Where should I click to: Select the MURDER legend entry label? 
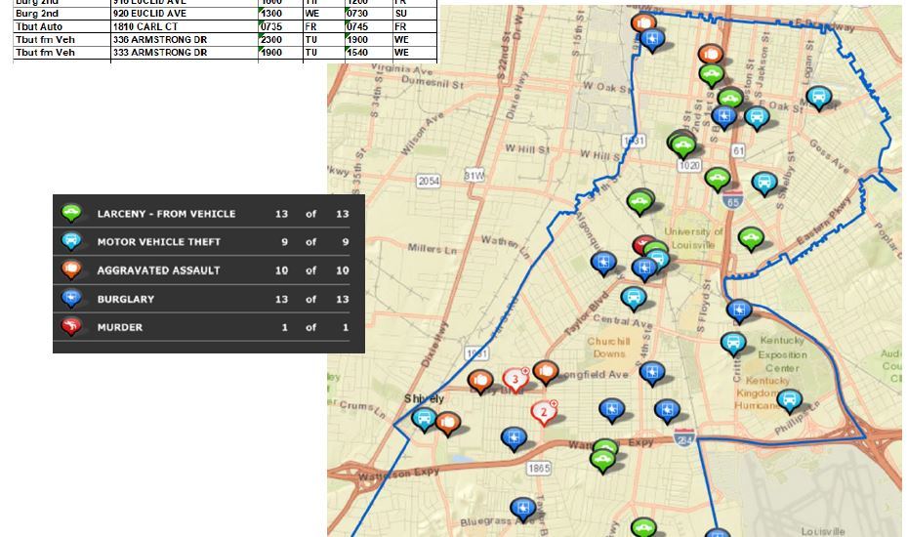tap(120, 328)
